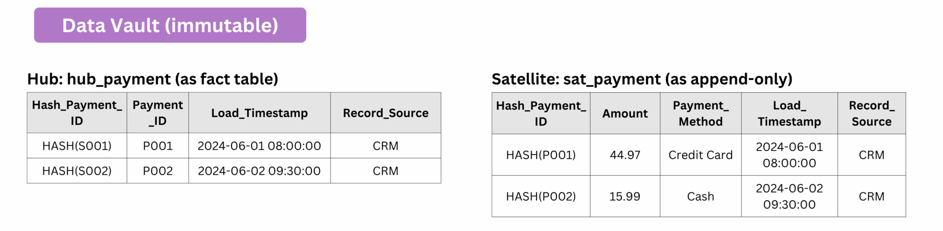Select the Satellite: sat_payment table title
Image resolution: width=943 pixels, height=231 pixels.
(642, 79)
